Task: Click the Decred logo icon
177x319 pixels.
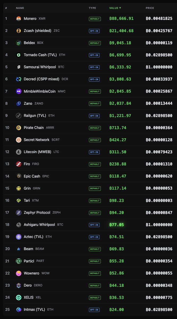Action: tap(19, 79)
